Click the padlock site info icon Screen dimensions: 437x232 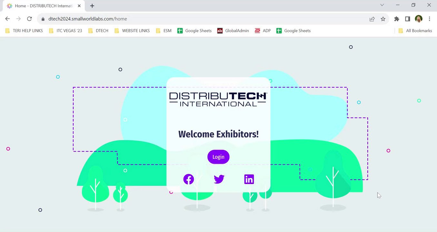(x=43, y=19)
